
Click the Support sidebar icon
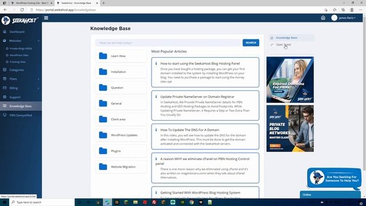point(5,97)
